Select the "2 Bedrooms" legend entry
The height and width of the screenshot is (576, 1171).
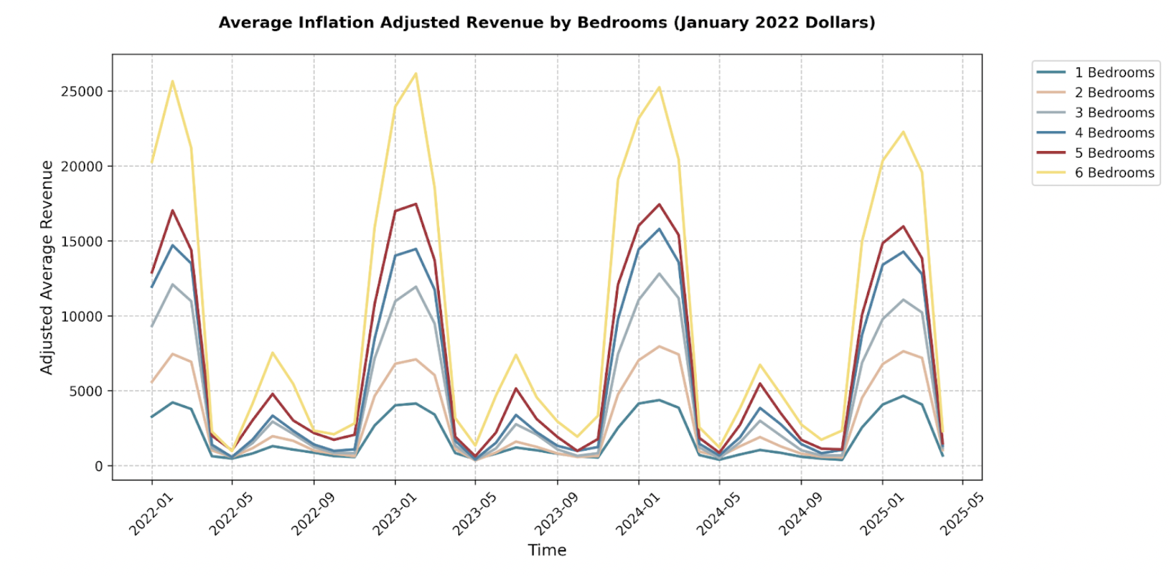(1114, 93)
